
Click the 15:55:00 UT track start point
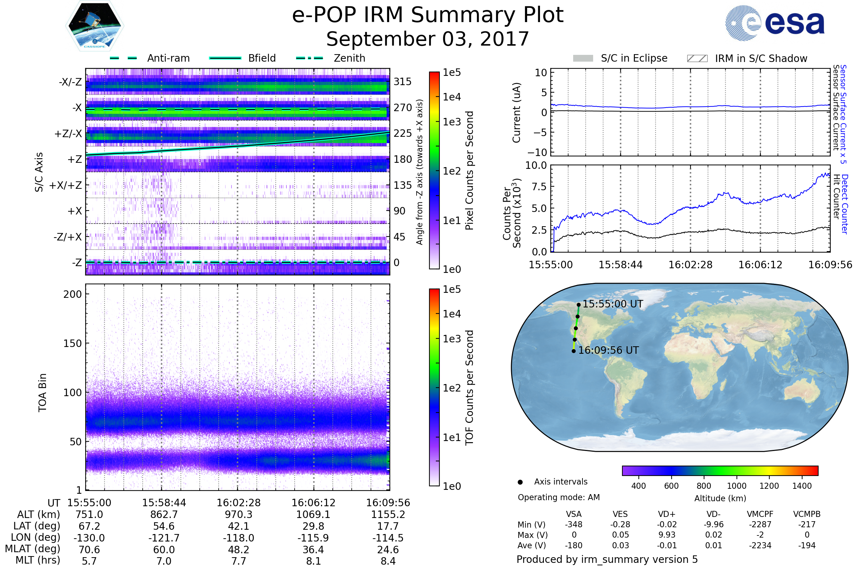(578, 305)
